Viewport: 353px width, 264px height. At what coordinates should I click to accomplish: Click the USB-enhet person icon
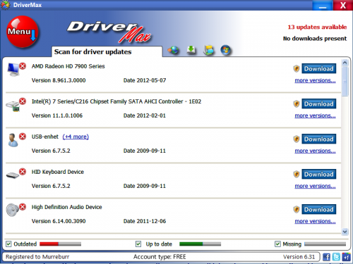point(13,140)
